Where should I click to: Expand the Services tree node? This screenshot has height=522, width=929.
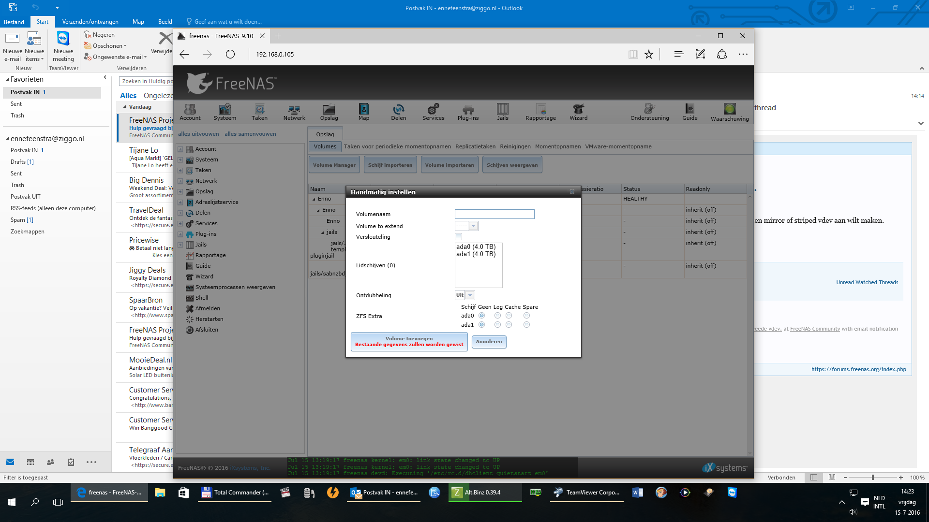pyautogui.click(x=180, y=224)
